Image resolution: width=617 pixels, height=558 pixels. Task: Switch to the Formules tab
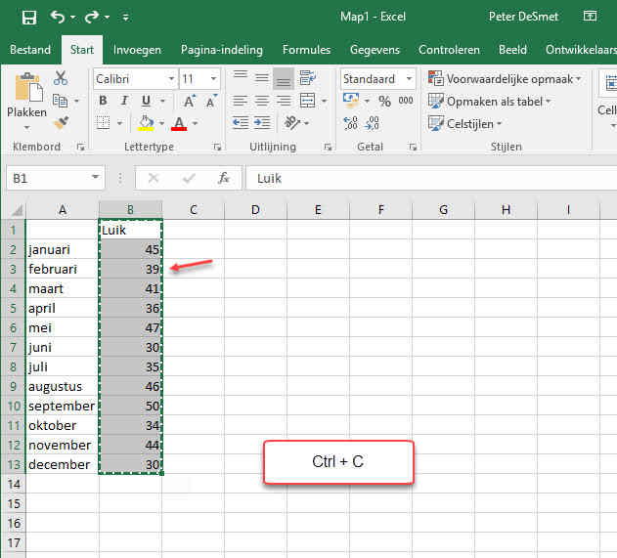(306, 50)
